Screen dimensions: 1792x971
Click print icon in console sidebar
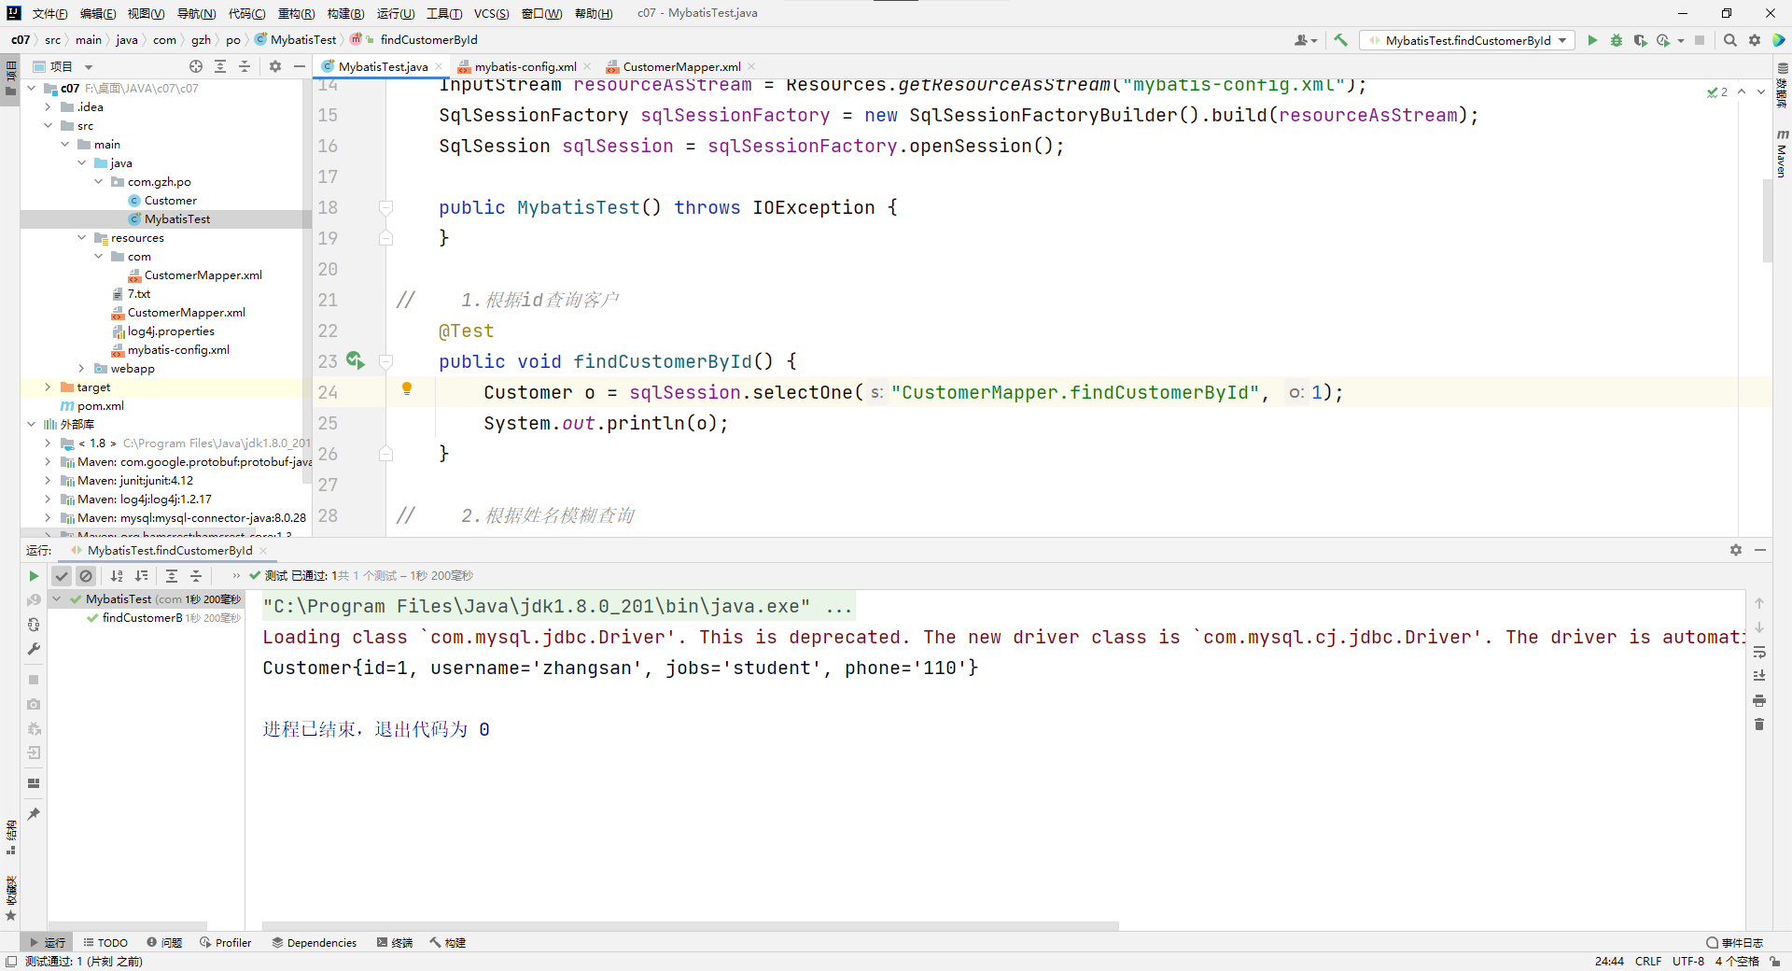pos(1759,700)
